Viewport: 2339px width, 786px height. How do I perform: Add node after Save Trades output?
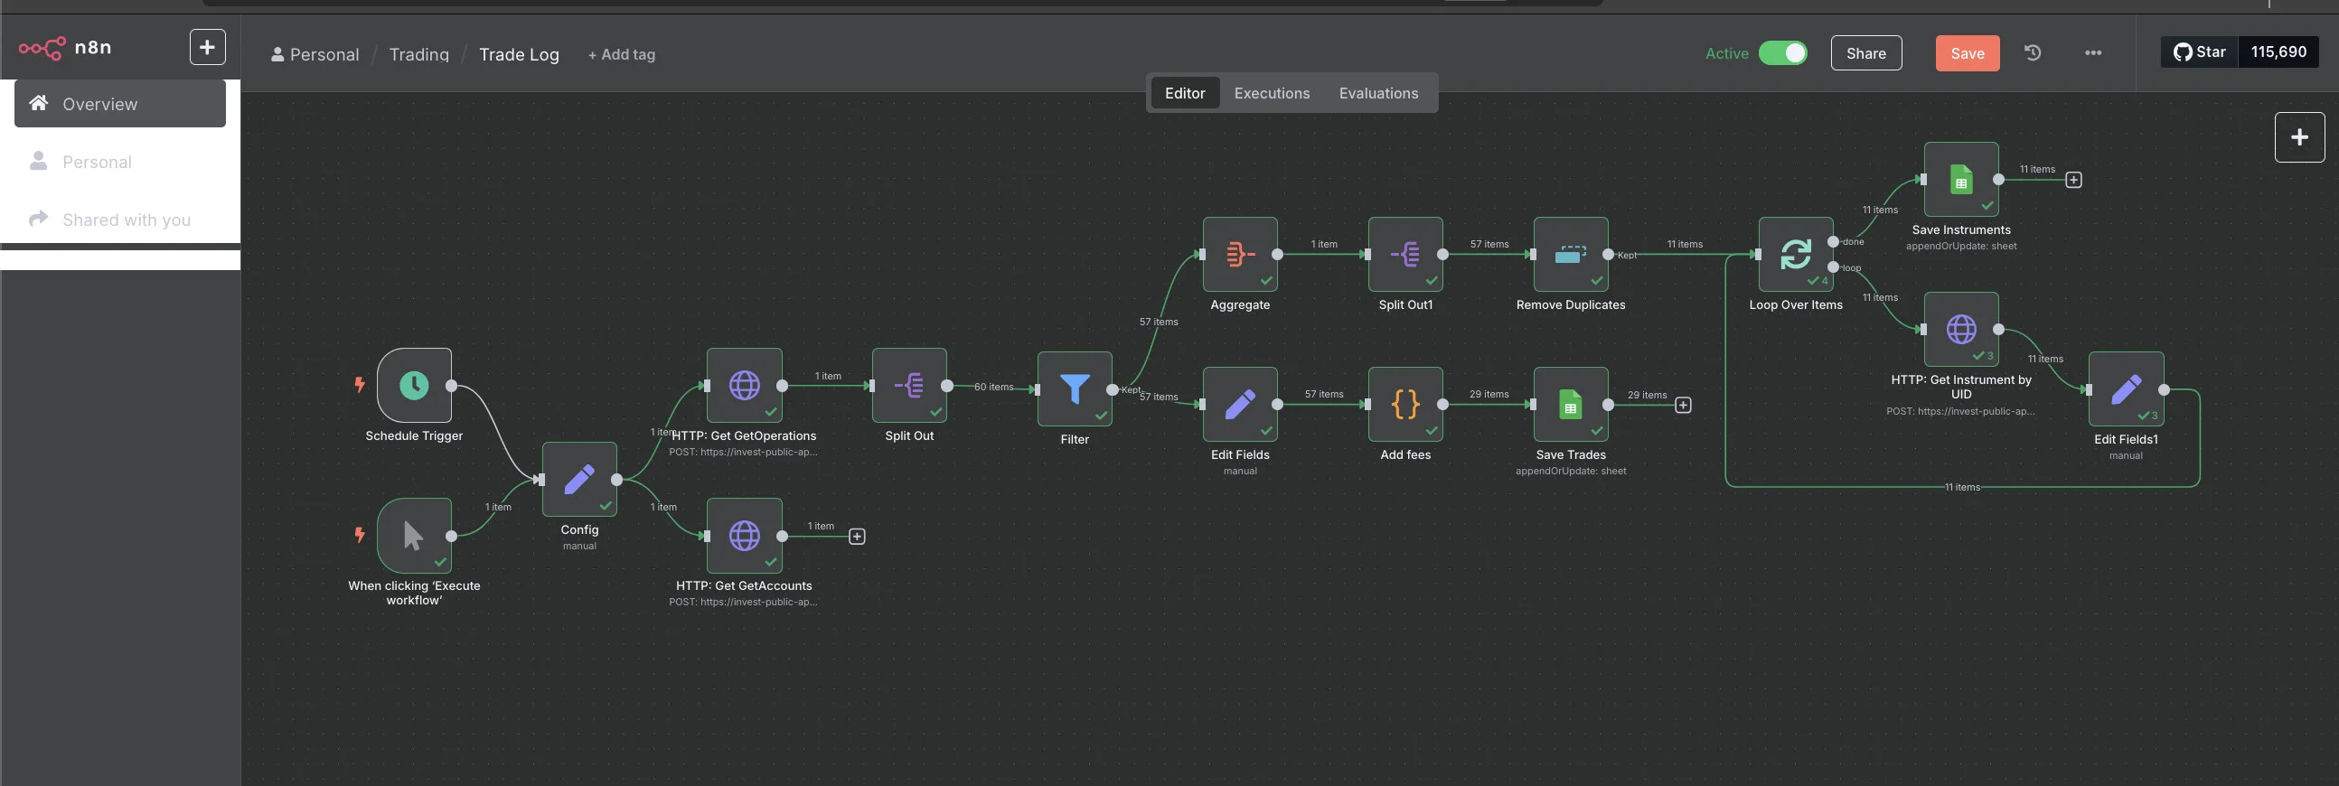pos(1684,405)
